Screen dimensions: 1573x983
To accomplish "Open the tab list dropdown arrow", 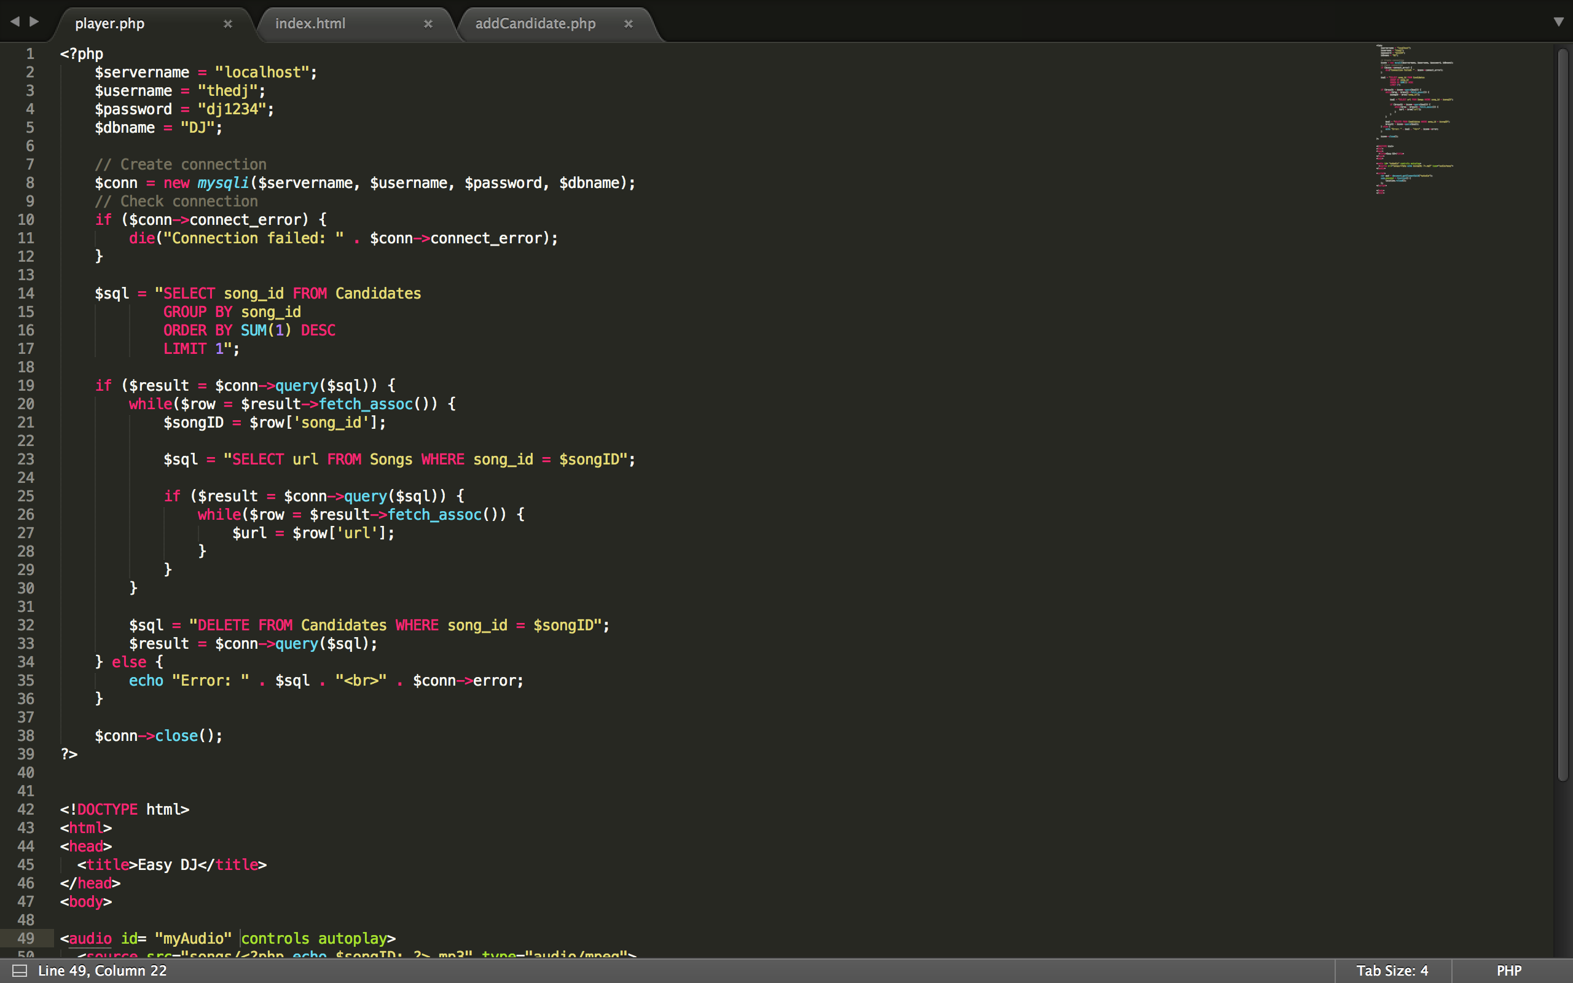I will pos(1558,22).
